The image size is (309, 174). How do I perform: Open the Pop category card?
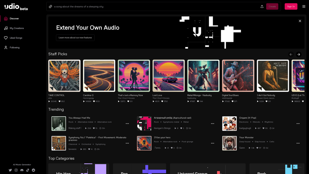[x=139, y=169]
